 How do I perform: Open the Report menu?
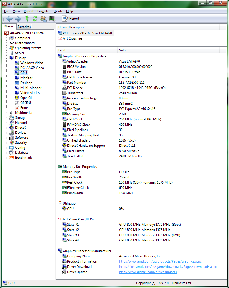(28, 11)
